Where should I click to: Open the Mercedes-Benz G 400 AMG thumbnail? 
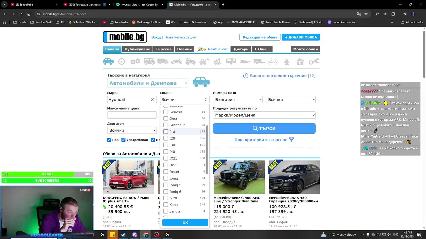coord(239,177)
